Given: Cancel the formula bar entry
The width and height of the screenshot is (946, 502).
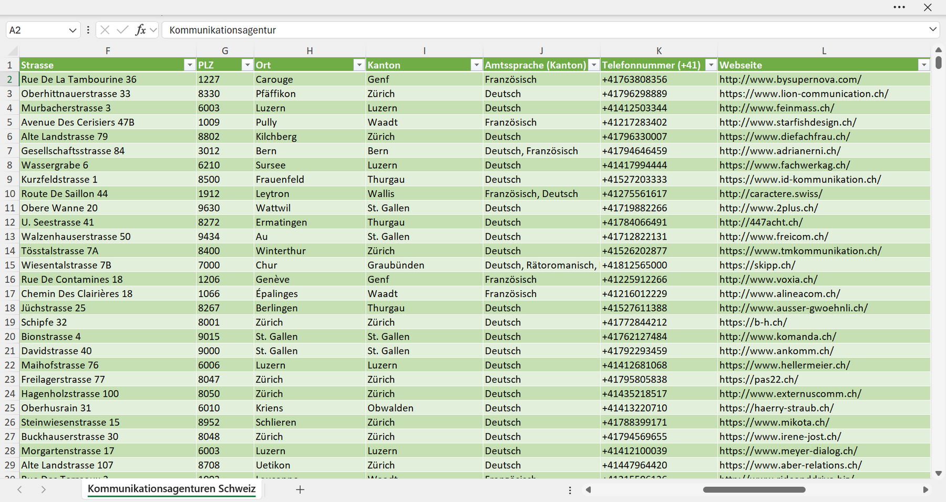Looking at the screenshot, I should coord(105,30).
